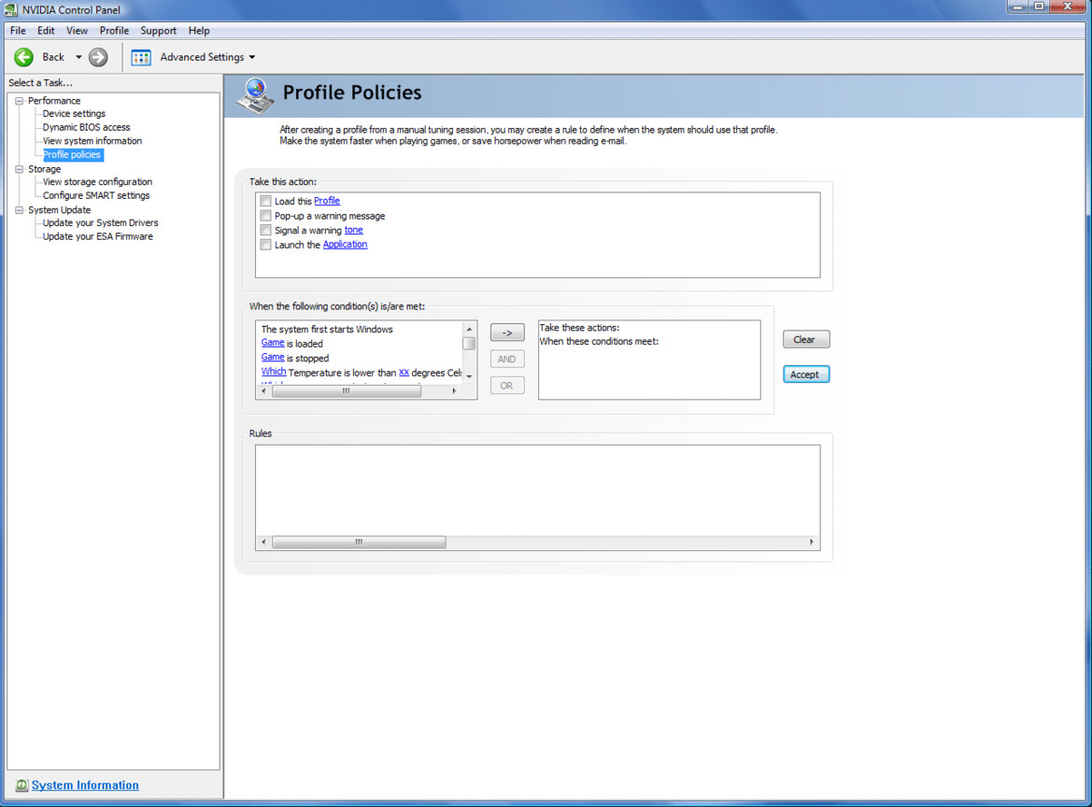Viewport: 1092px width, 807px height.
Task: Check Pop-up a warning message
Action: 265,216
